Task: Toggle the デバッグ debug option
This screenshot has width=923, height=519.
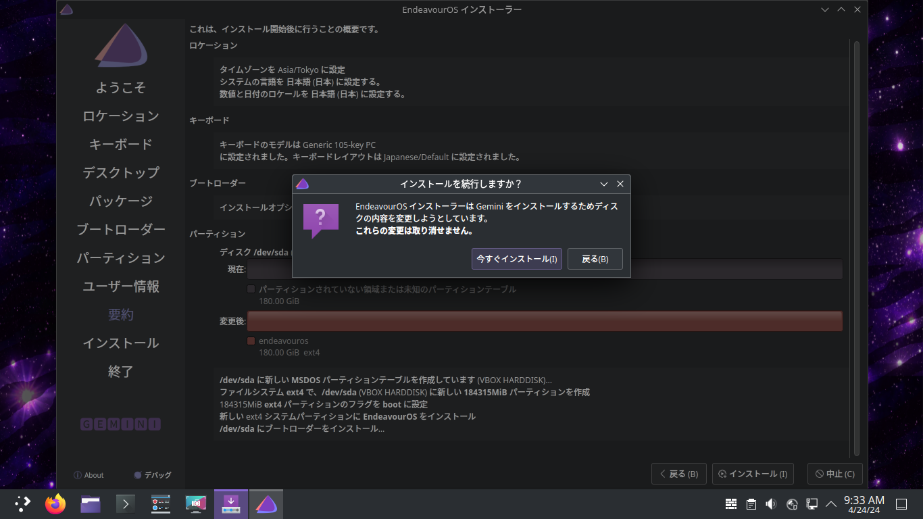Action: (x=153, y=475)
